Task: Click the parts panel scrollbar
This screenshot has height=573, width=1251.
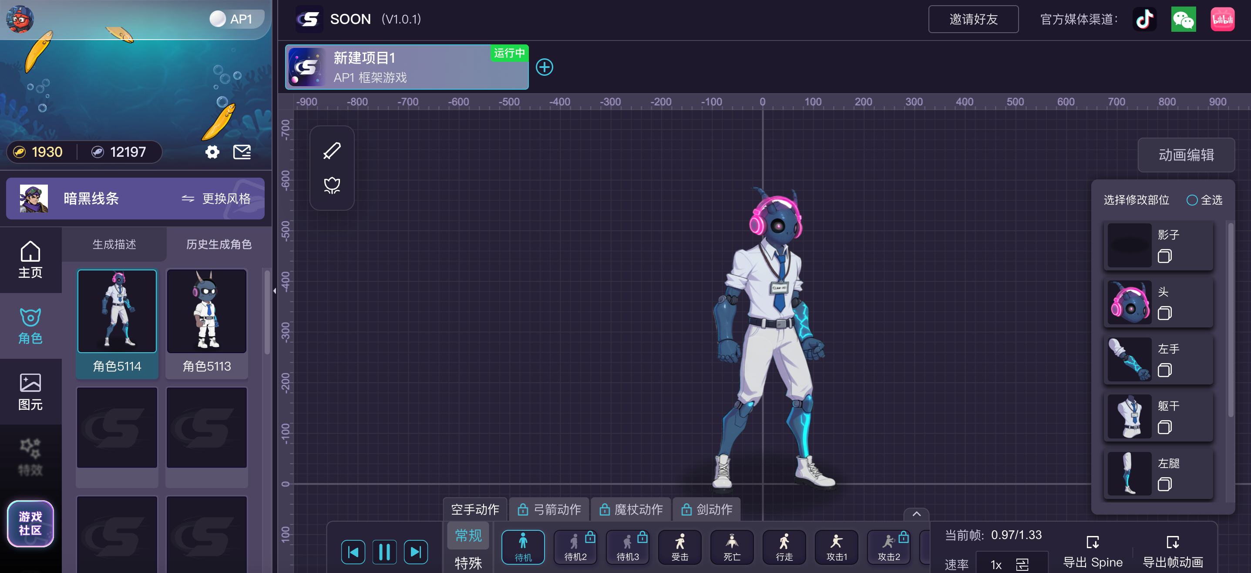Action: (x=1231, y=320)
